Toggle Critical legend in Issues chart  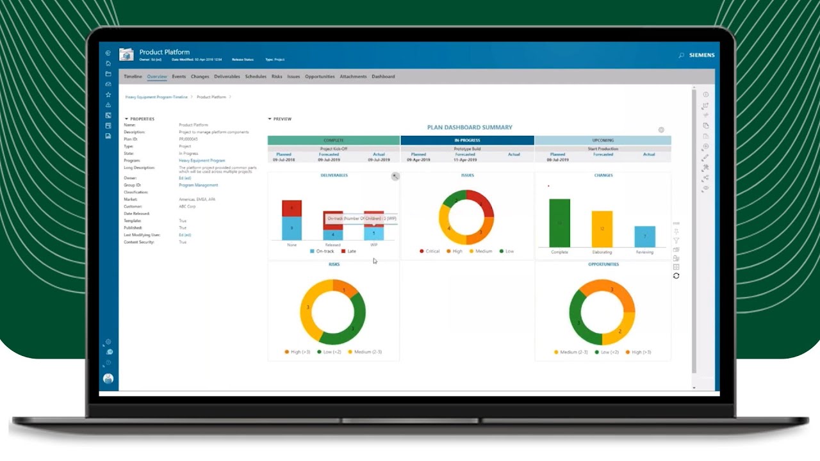[430, 252]
